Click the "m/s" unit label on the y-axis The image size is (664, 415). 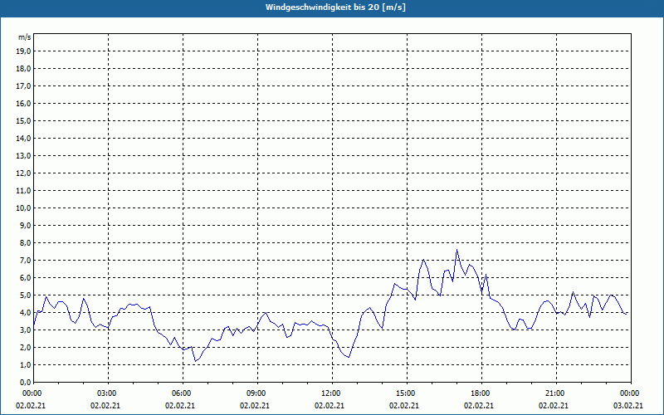tap(25, 37)
